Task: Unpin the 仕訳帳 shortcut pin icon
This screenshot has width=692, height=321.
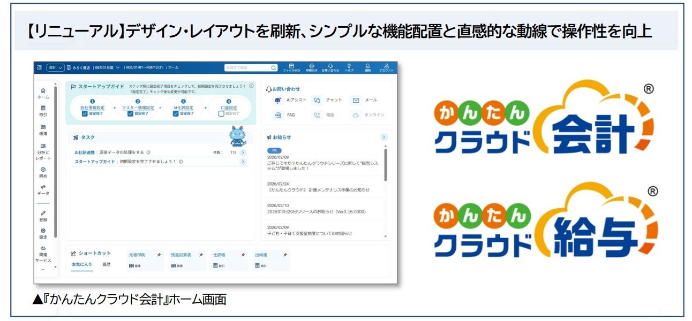Action: [243, 255]
